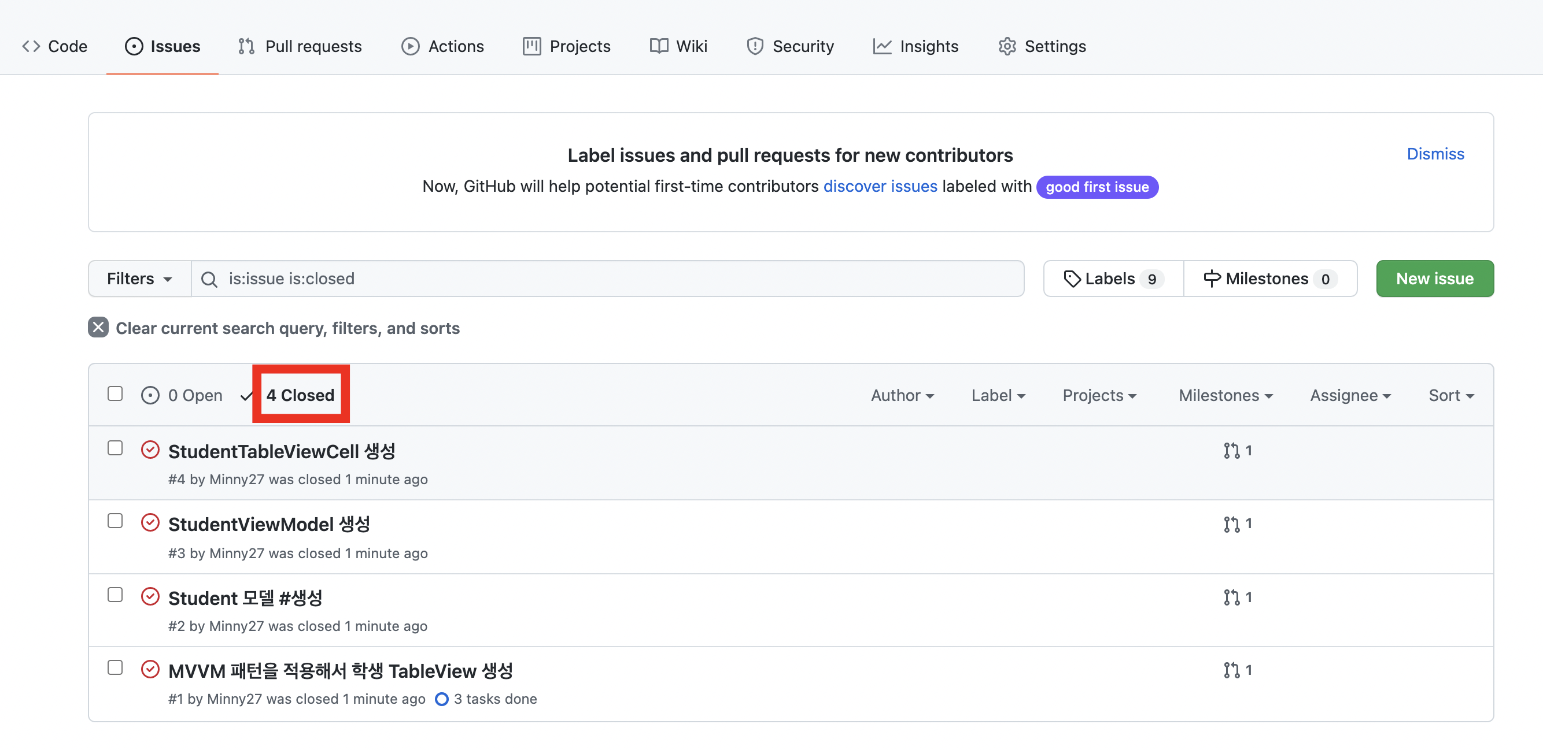Image resolution: width=1543 pixels, height=750 pixels.
Task: Select the StudentTableViewCell issue checkbox
Action: pos(115,448)
